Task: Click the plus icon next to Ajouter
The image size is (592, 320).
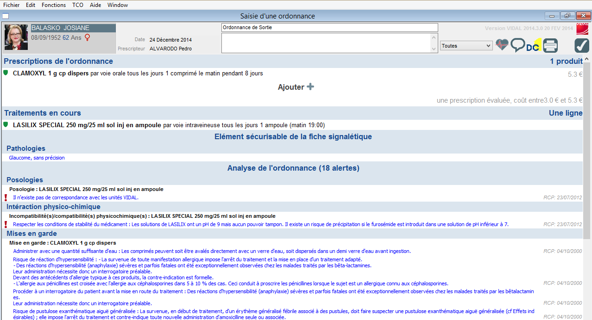Action: (x=310, y=86)
